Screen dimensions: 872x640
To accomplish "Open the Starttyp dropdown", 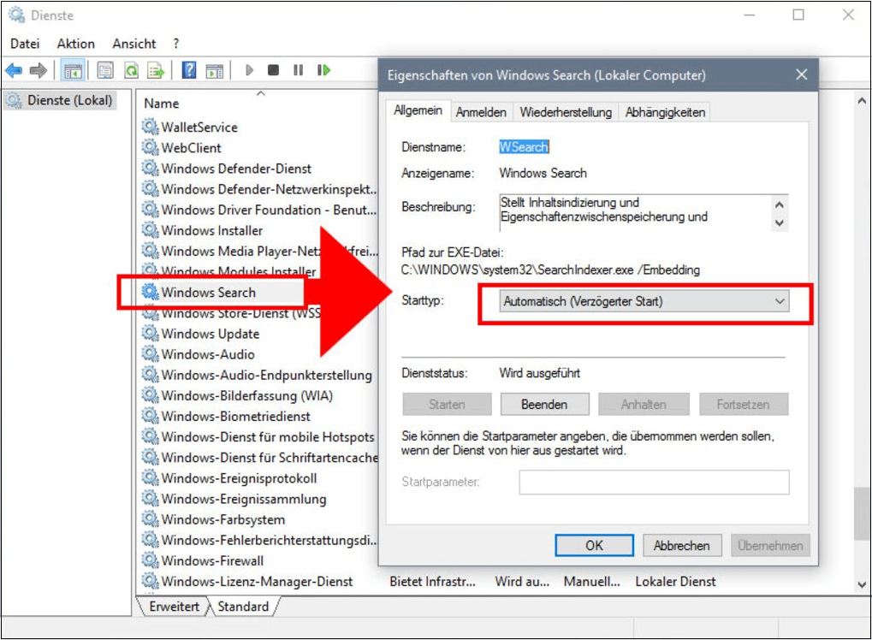I will (x=778, y=302).
